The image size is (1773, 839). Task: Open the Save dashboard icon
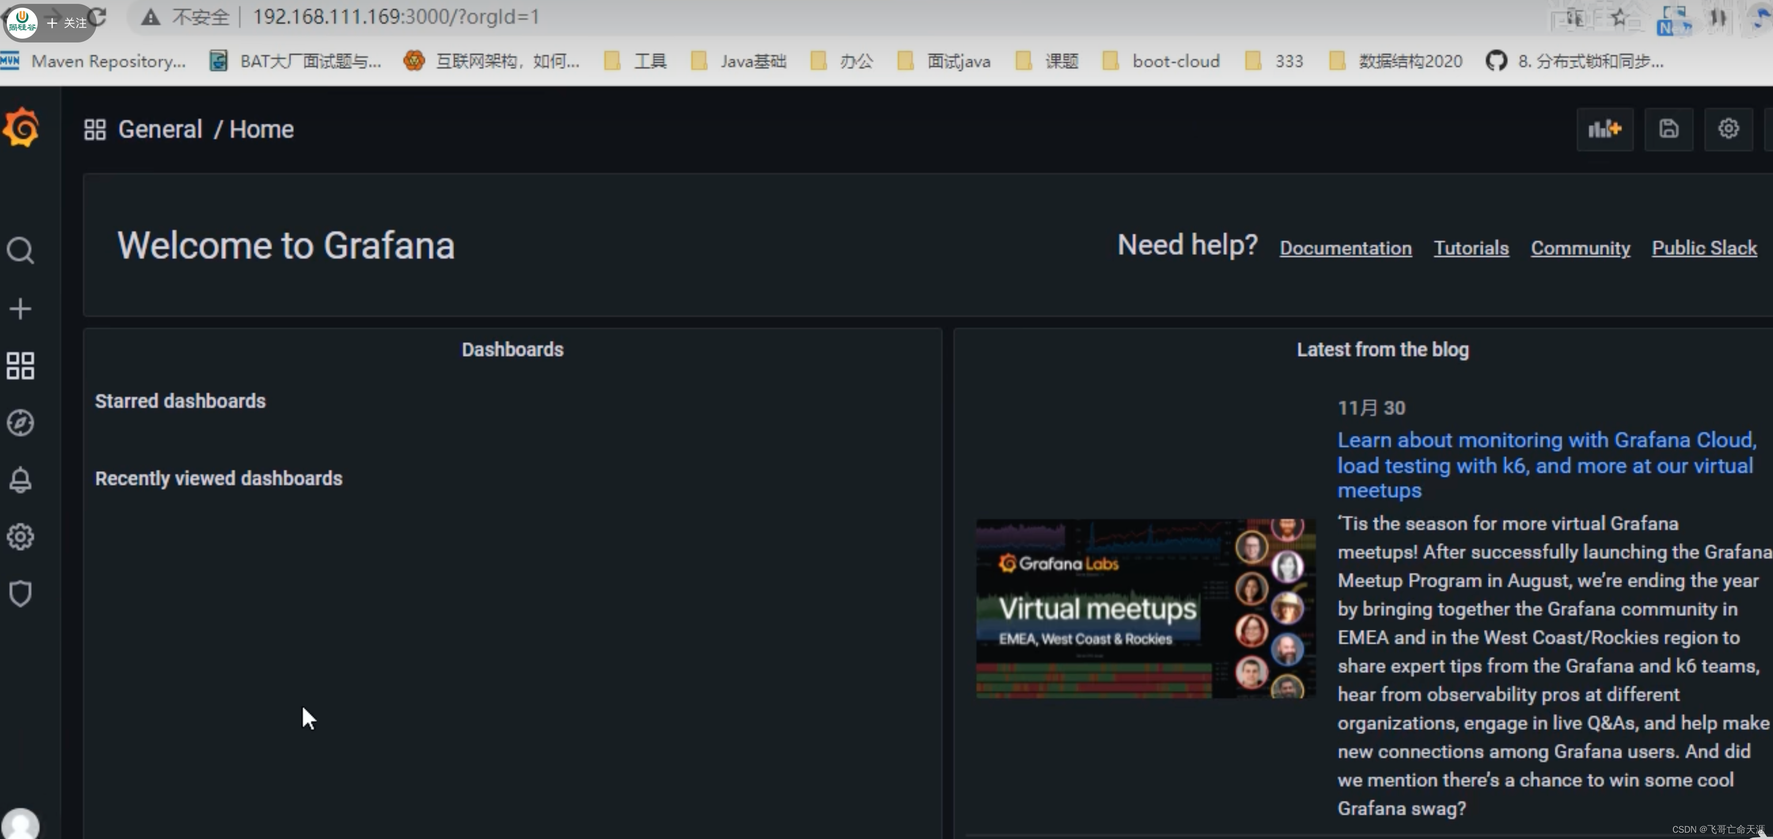point(1669,129)
